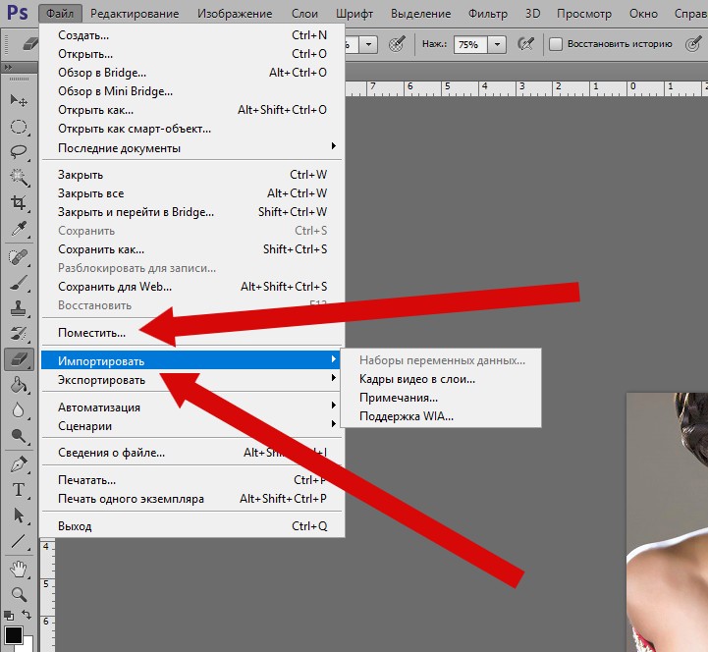Select the Brush tool

pos(18,284)
